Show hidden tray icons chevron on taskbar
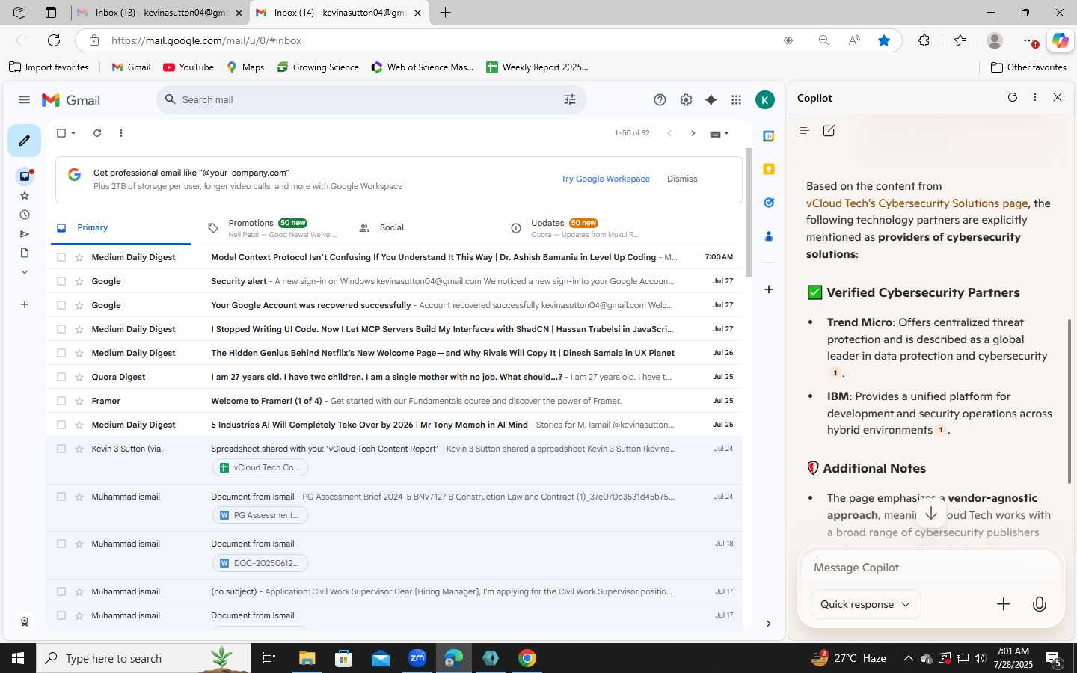This screenshot has width=1077, height=673. coord(908,658)
